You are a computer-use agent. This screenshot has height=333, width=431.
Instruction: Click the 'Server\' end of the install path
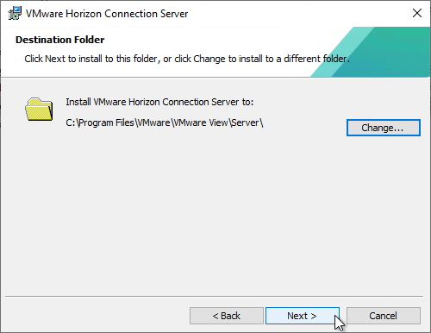coord(247,123)
